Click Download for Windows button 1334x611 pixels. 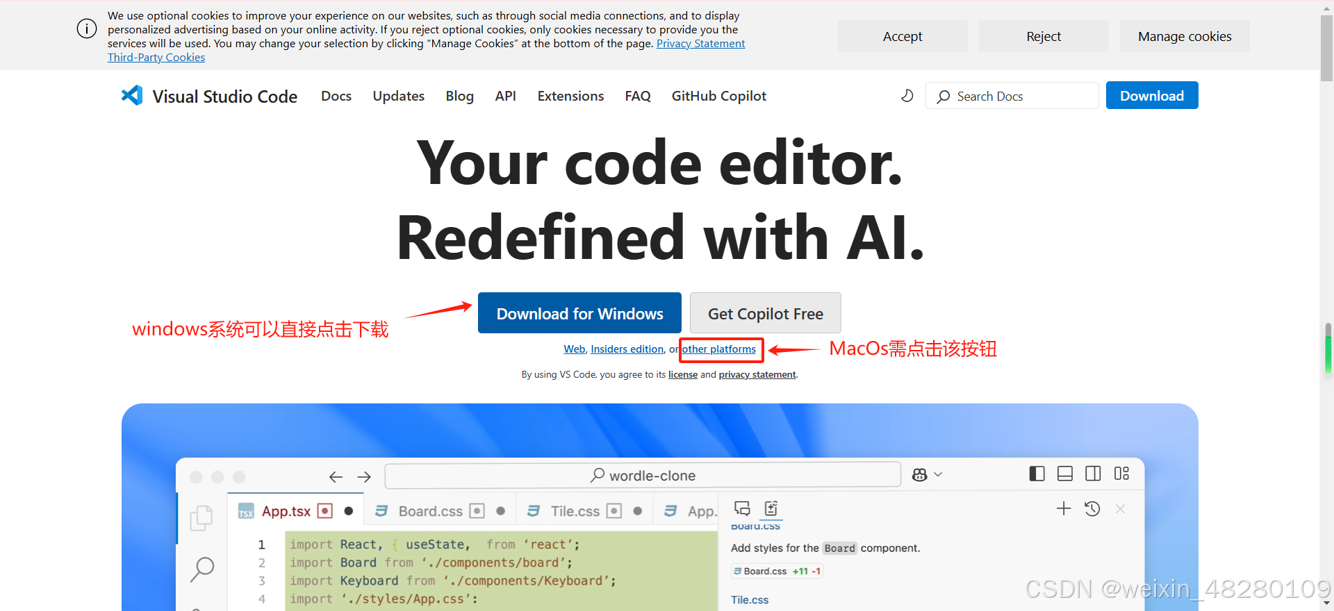tap(579, 313)
